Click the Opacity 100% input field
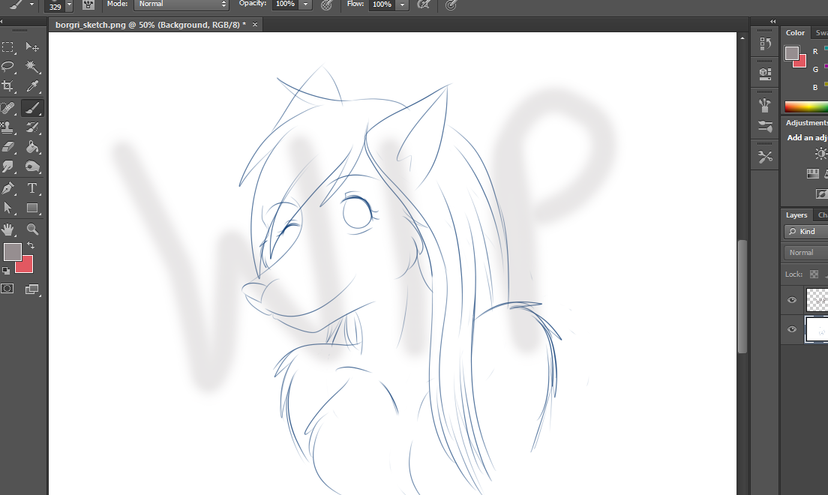 [x=285, y=4]
